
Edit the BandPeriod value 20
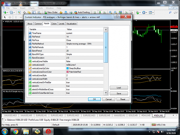tap(84, 51)
